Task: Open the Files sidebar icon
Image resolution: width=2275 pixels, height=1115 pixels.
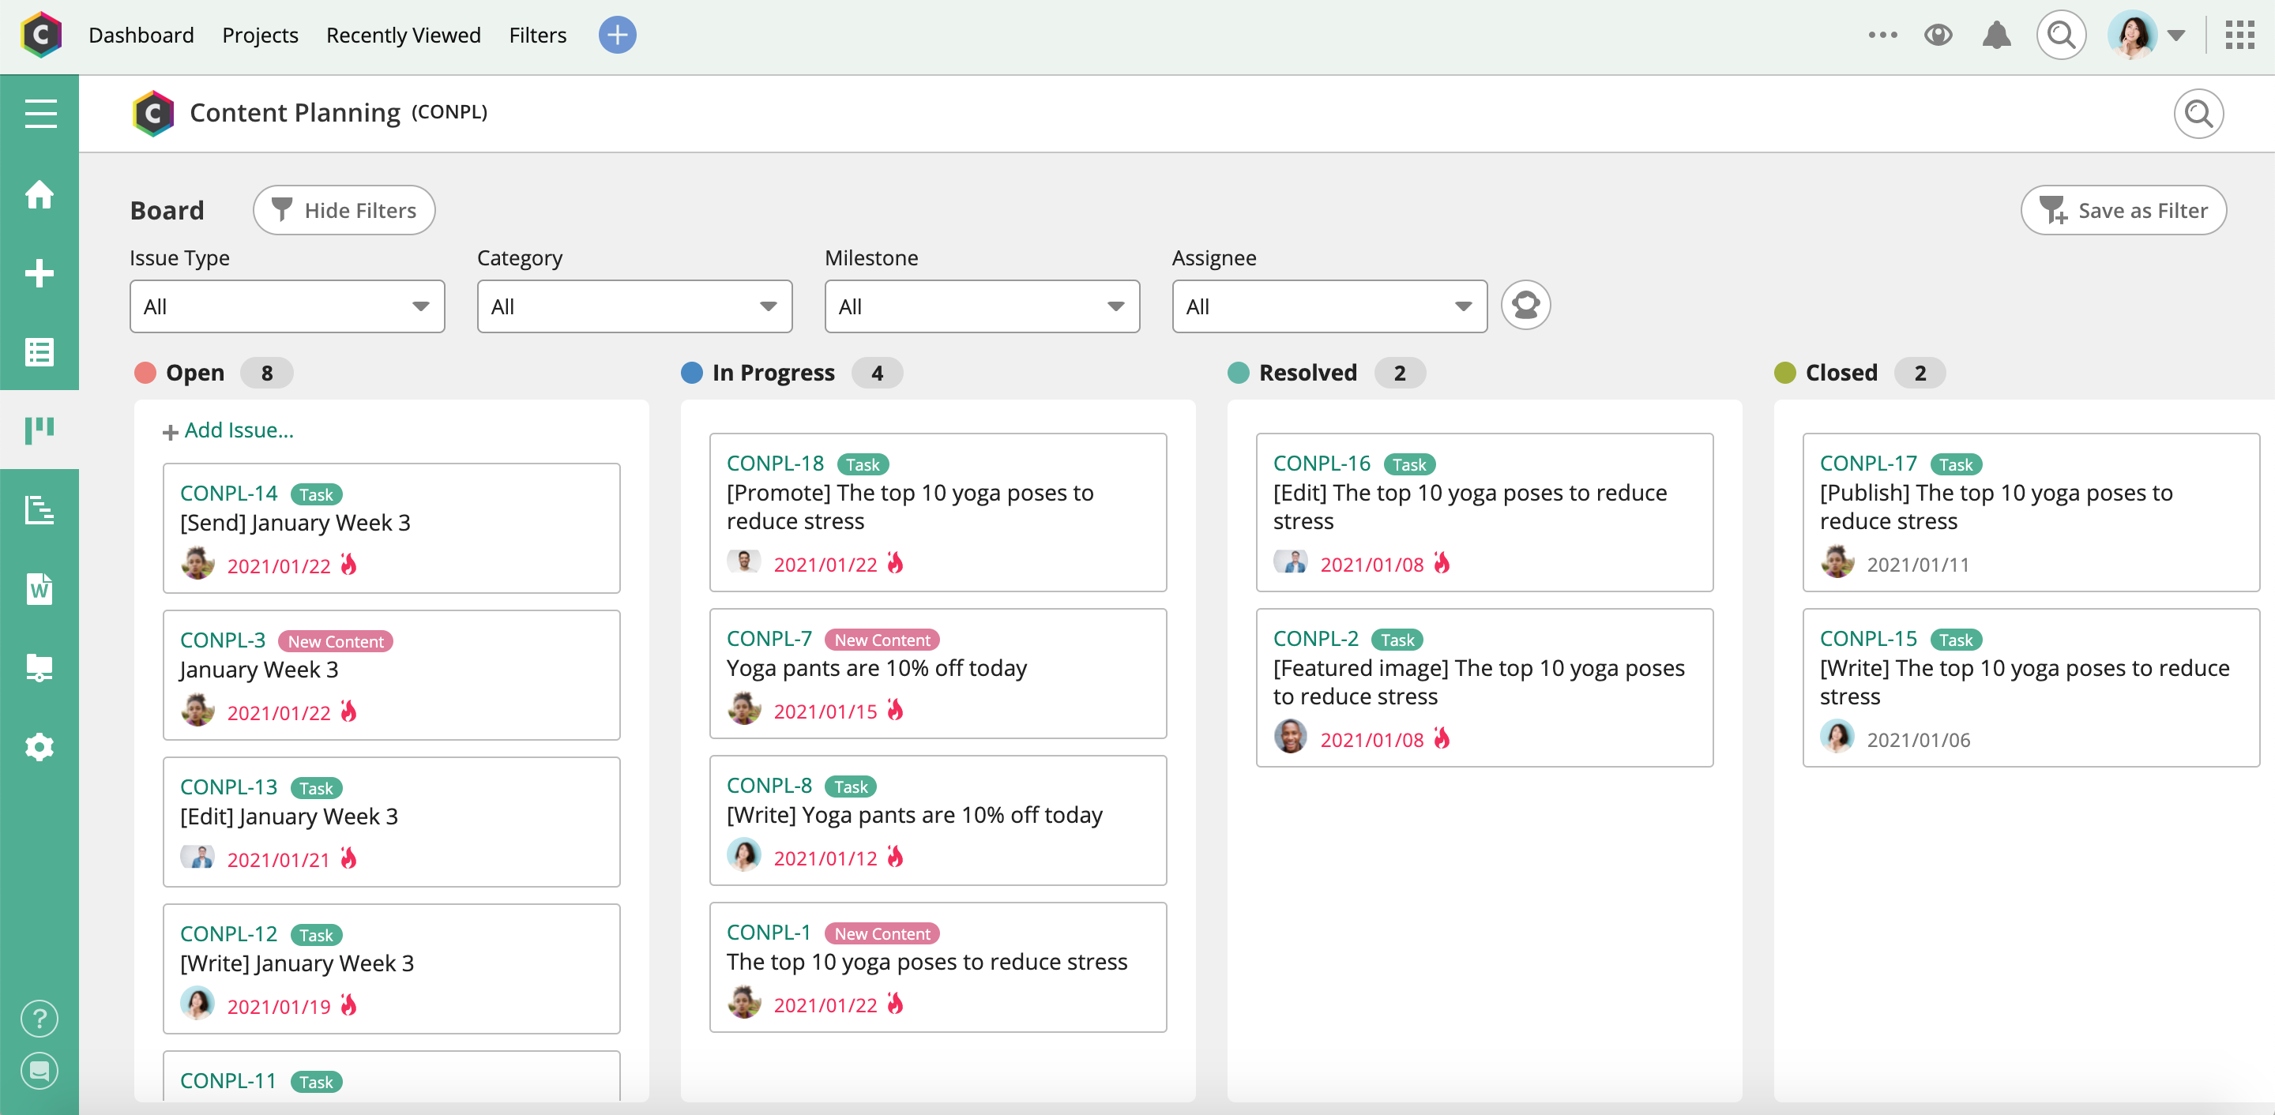Action: 39,668
